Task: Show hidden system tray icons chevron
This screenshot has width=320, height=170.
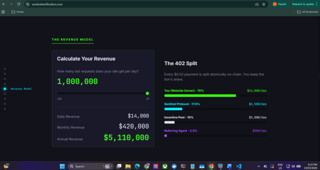Action: point(259,166)
